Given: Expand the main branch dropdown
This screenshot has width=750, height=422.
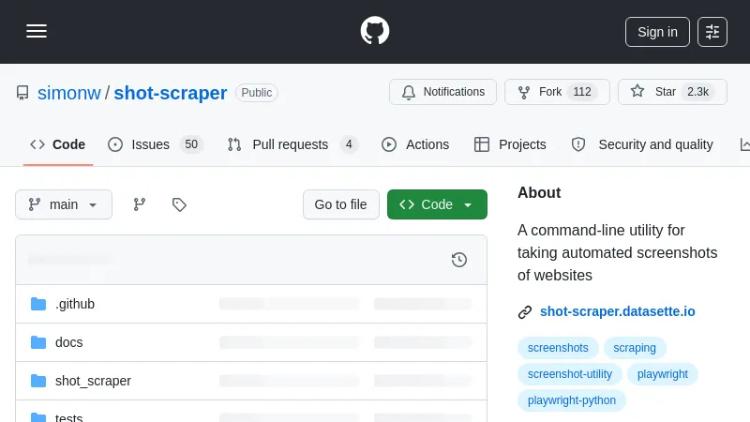Looking at the screenshot, I should click(x=64, y=204).
